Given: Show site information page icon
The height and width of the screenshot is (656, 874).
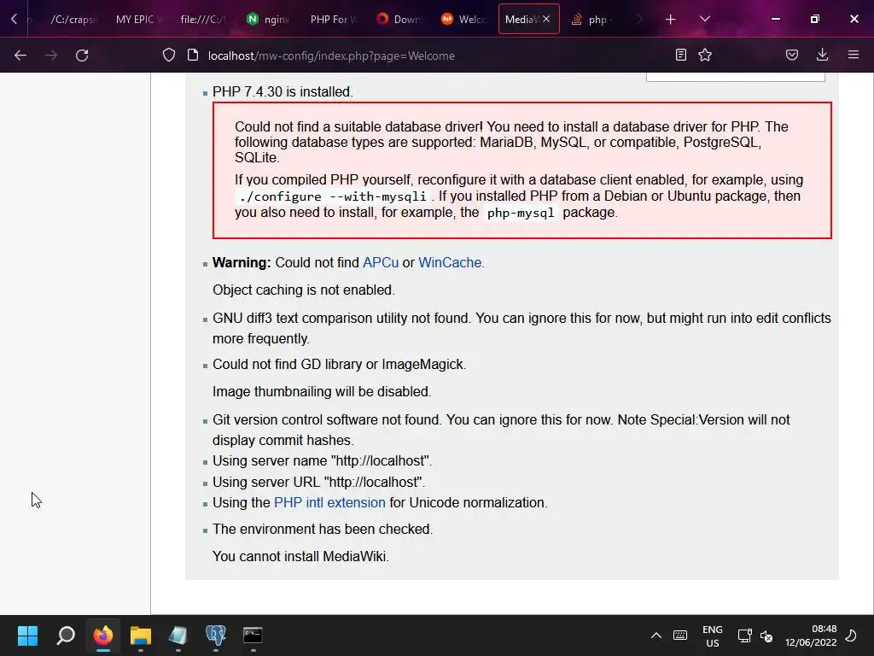Looking at the screenshot, I should (x=193, y=56).
